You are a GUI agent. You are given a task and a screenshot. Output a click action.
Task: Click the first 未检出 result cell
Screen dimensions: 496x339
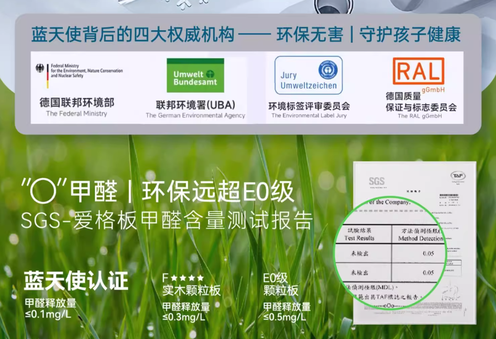click(x=359, y=253)
